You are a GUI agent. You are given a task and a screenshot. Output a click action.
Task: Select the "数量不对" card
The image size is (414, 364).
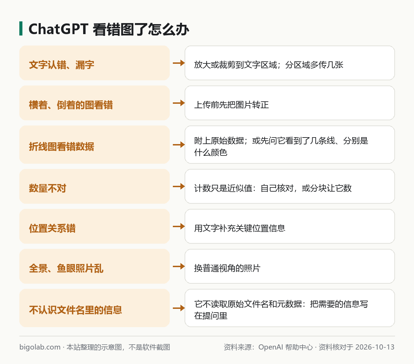[95, 186]
